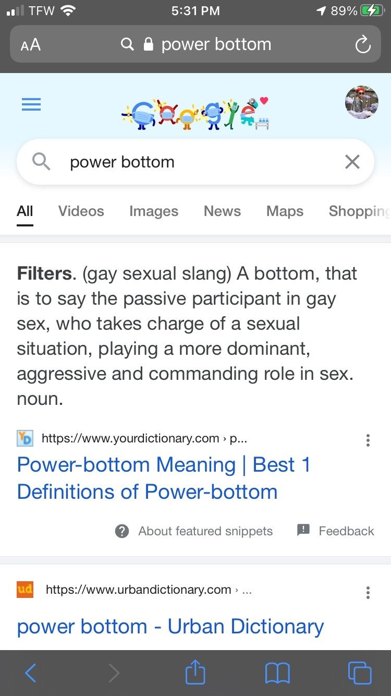391x696 pixels.
Task: Show open tabs with the tabs icon
Action: click(360, 673)
